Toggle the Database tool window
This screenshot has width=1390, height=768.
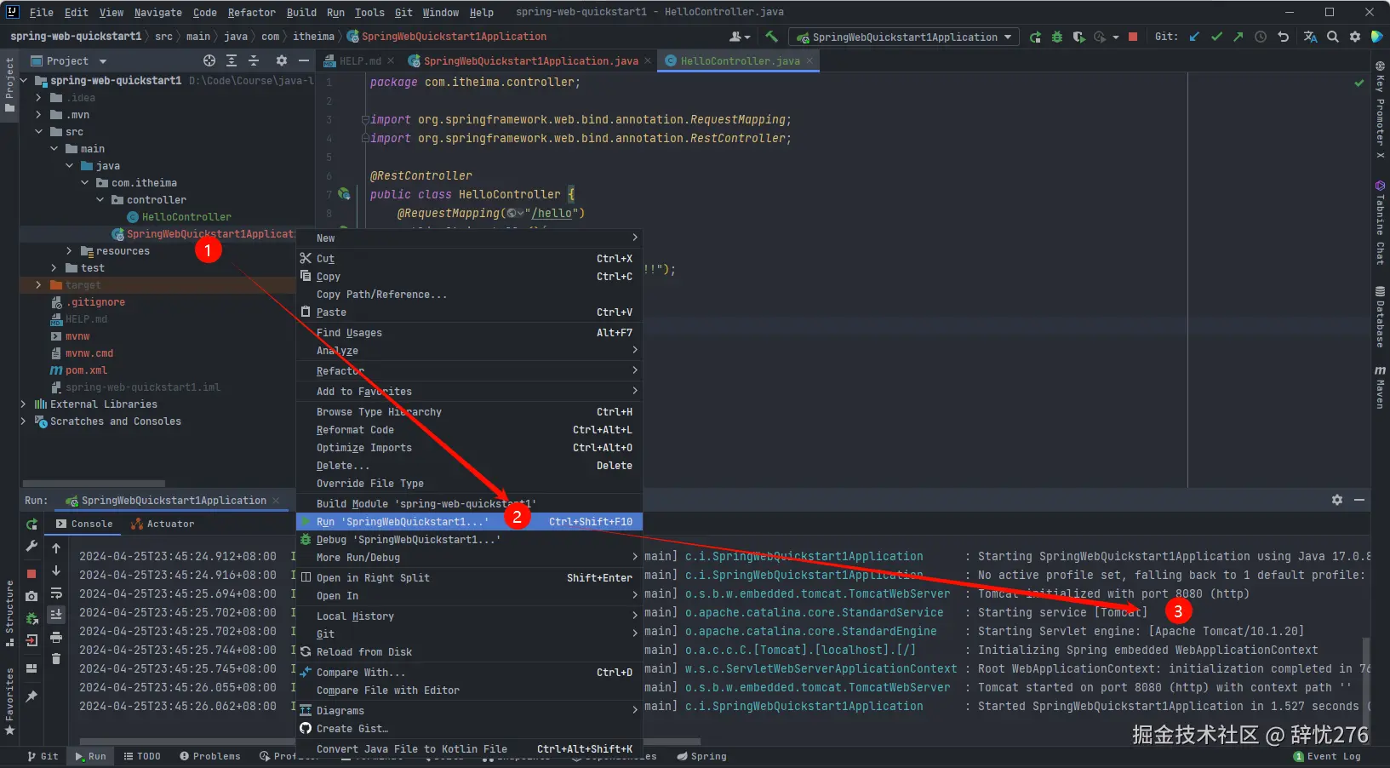tap(1380, 317)
